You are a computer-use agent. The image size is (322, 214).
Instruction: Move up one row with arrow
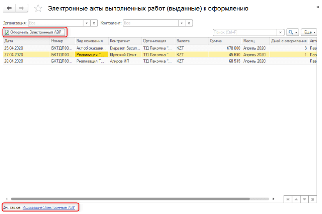(x=297, y=199)
